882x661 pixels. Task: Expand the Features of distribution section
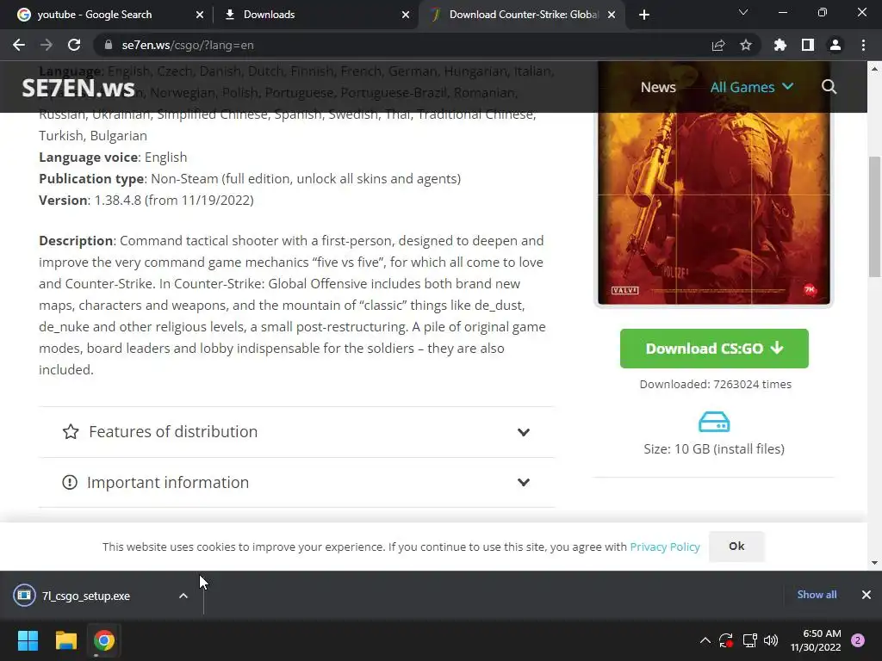pos(296,432)
